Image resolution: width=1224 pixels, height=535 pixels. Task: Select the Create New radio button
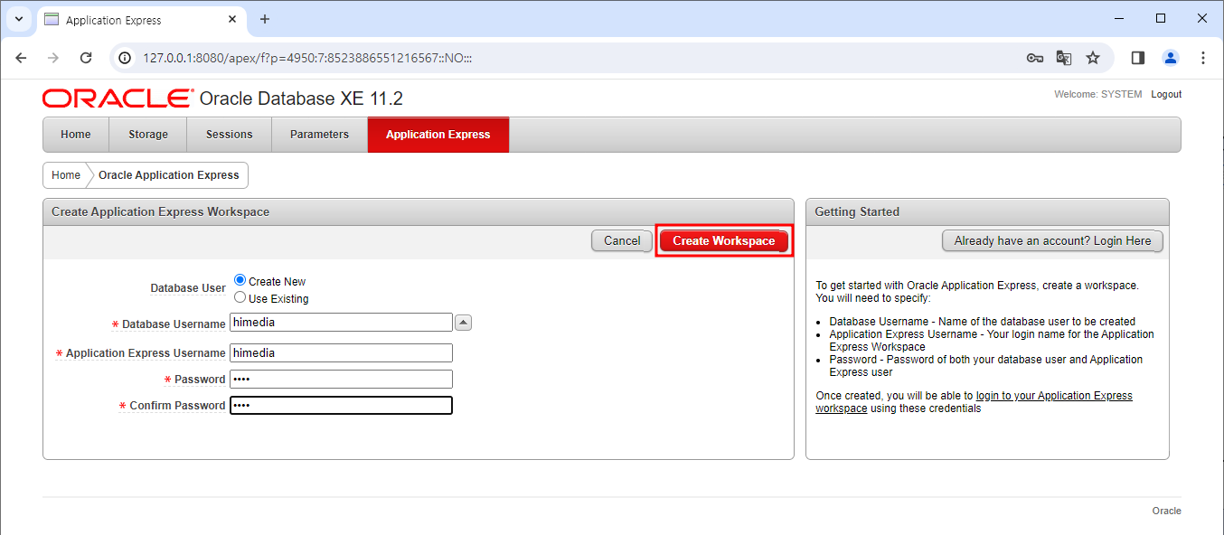point(240,281)
